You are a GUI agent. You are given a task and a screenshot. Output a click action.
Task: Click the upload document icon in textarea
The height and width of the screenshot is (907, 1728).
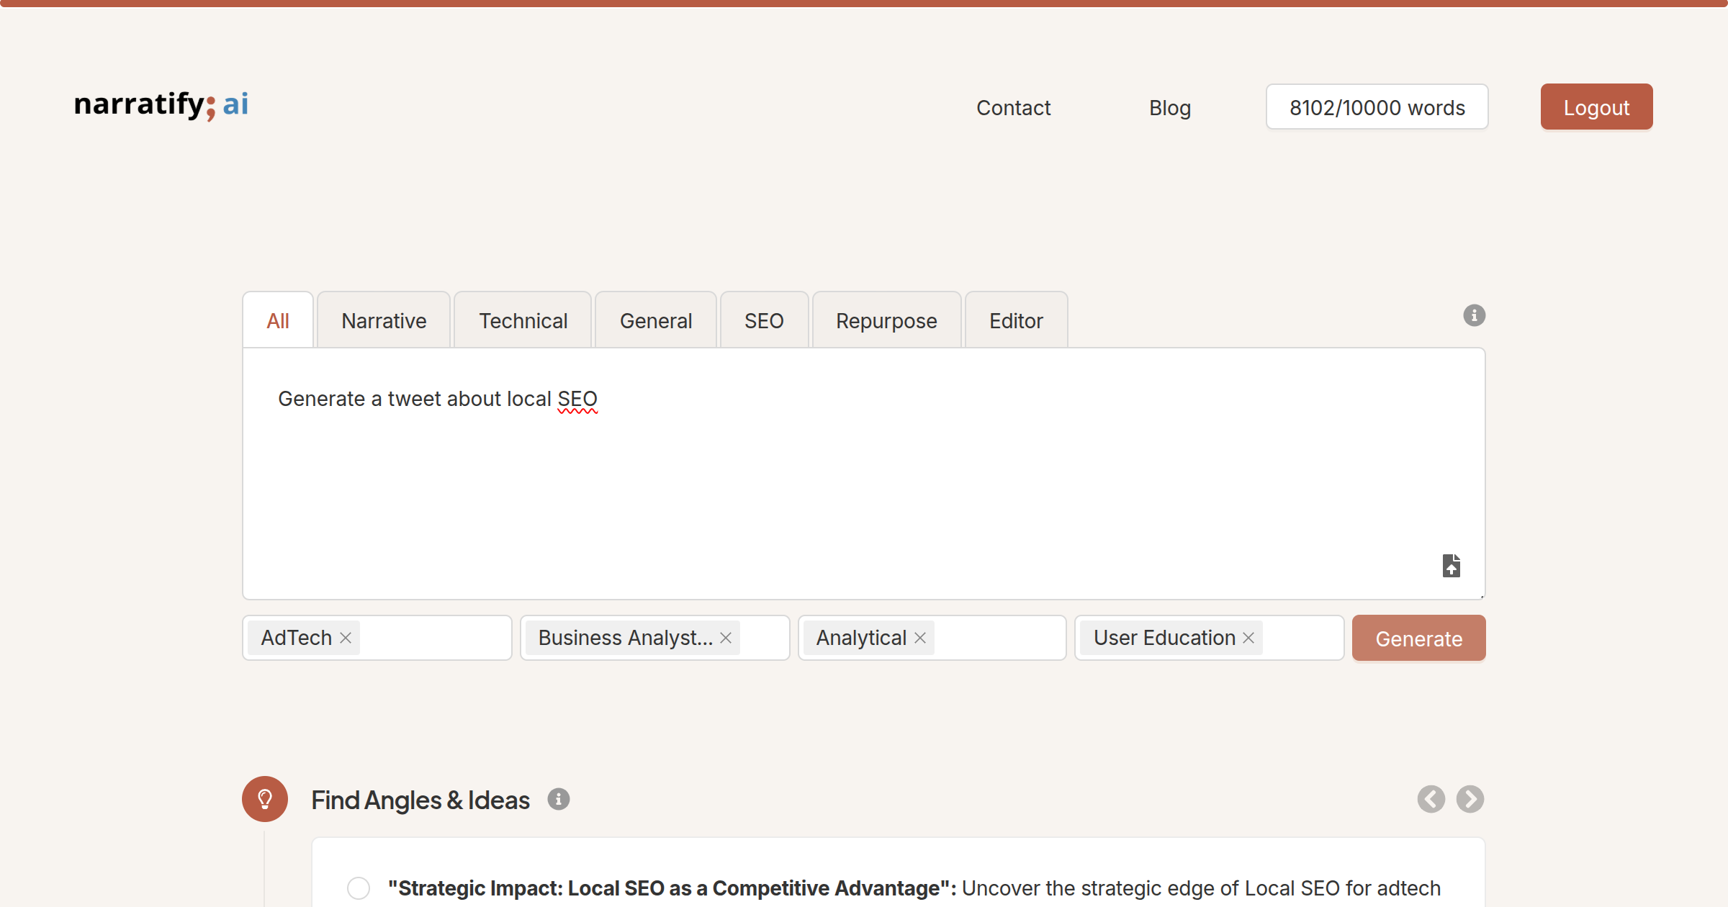click(x=1451, y=566)
